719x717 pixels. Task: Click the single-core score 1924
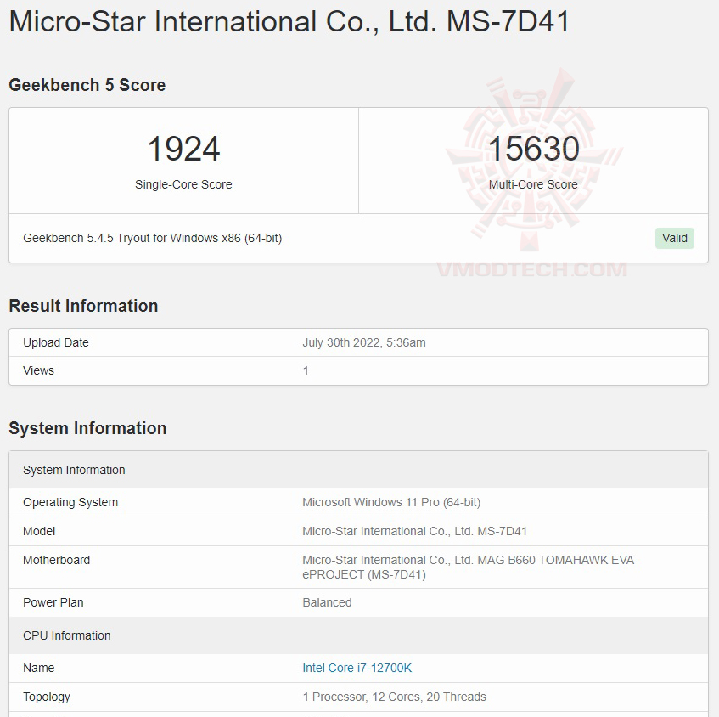pyautogui.click(x=183, y=149)
